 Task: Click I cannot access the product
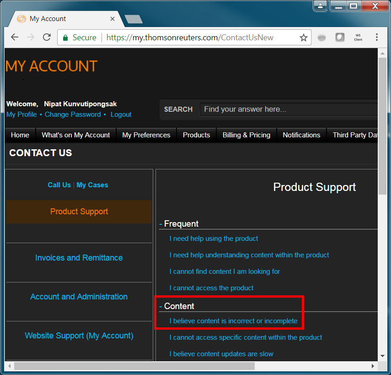pyautogui.click(x=211, y=288)
